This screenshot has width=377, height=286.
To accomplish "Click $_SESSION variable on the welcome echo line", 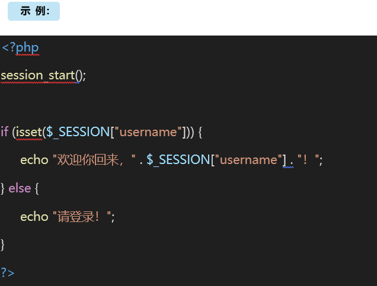I will [178, 160].
